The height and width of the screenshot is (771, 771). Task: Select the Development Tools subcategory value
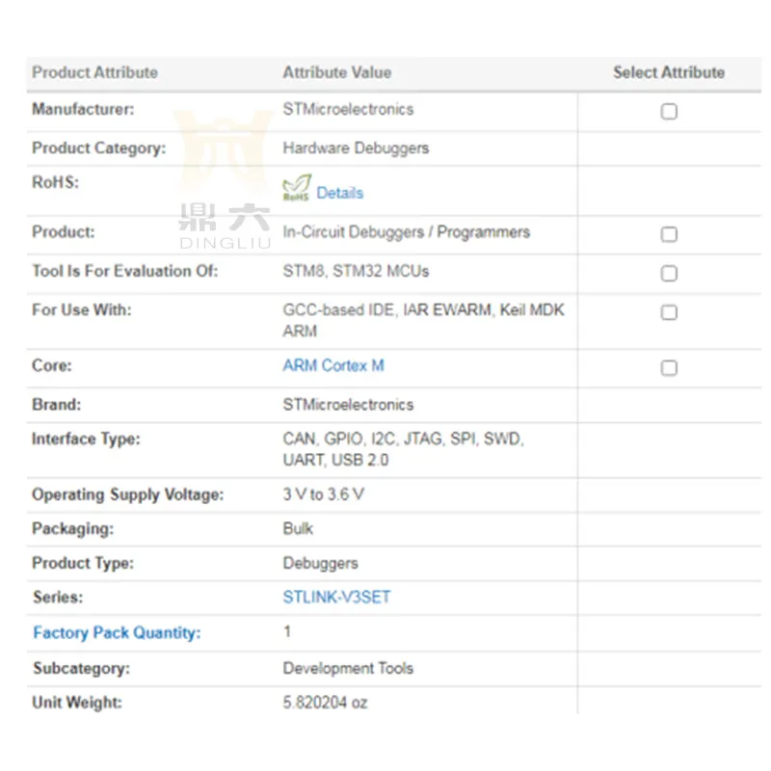pyautogui.click(x=348, y=668)
